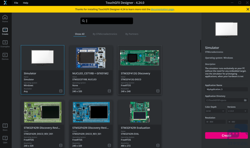
Task: Click the board list scrollbar
Action: point(201,46)
